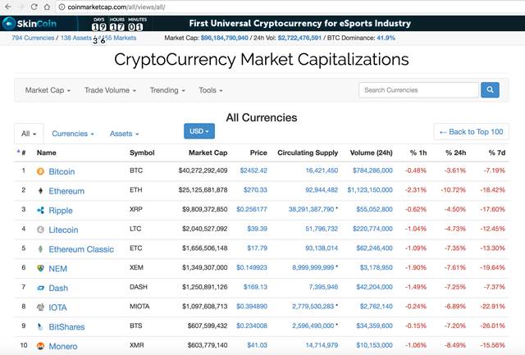Open the USD currency selector

click(x=199, y=131)
